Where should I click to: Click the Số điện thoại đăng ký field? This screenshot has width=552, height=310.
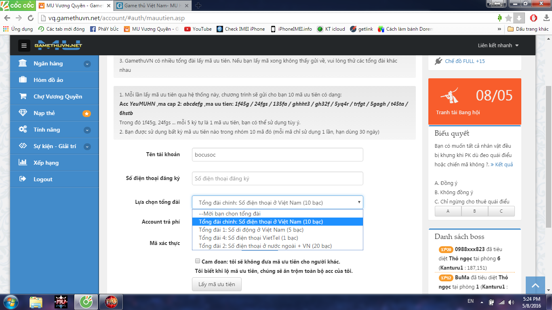pyautogui.click(x=277, y=178)
